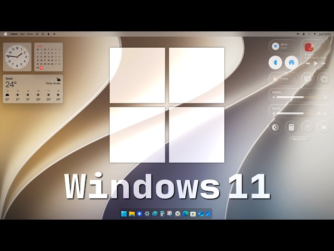Open the three-dots overflow in top bar
The width and height of the screenshot is (334, 251).
(x=309, y=34)
